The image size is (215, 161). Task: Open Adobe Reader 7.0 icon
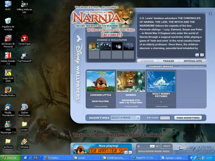click(8, 58)
